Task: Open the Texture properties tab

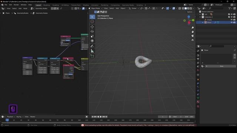Action: click(198, 106)
